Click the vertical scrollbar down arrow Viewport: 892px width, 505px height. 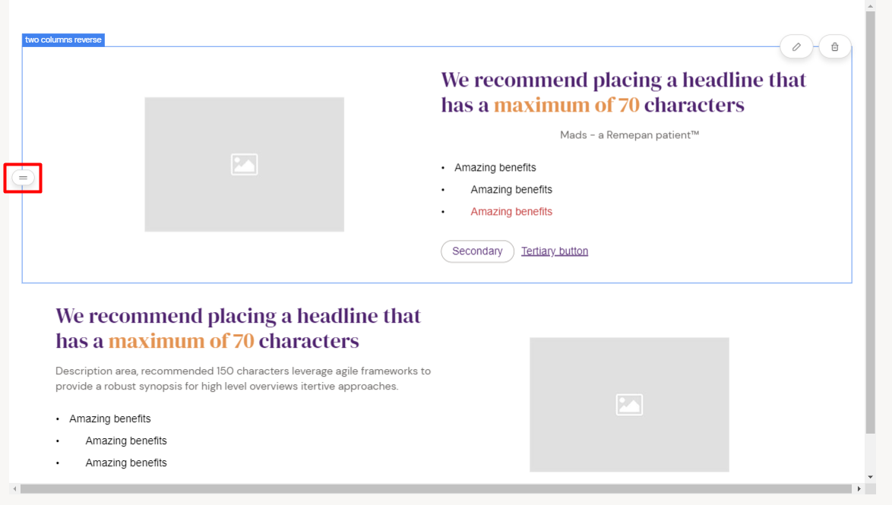(870, 477)
